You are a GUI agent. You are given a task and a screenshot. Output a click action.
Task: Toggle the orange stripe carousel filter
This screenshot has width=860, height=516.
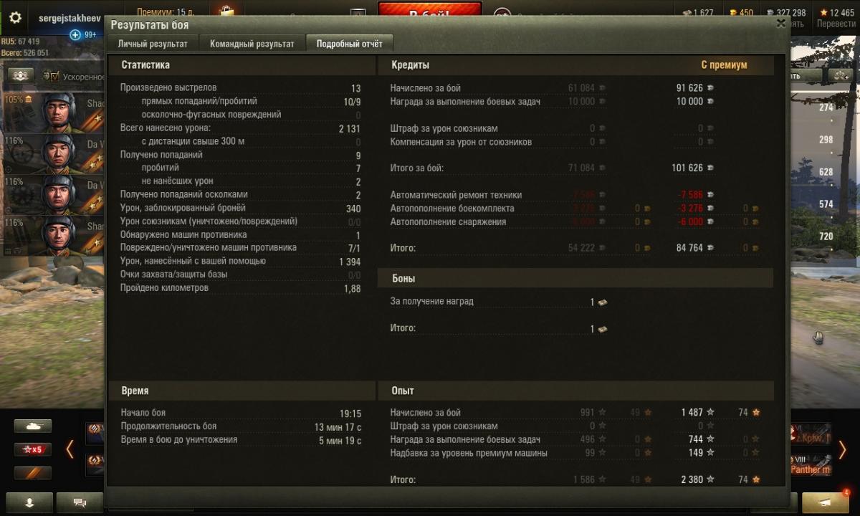(x=33, y=473)
